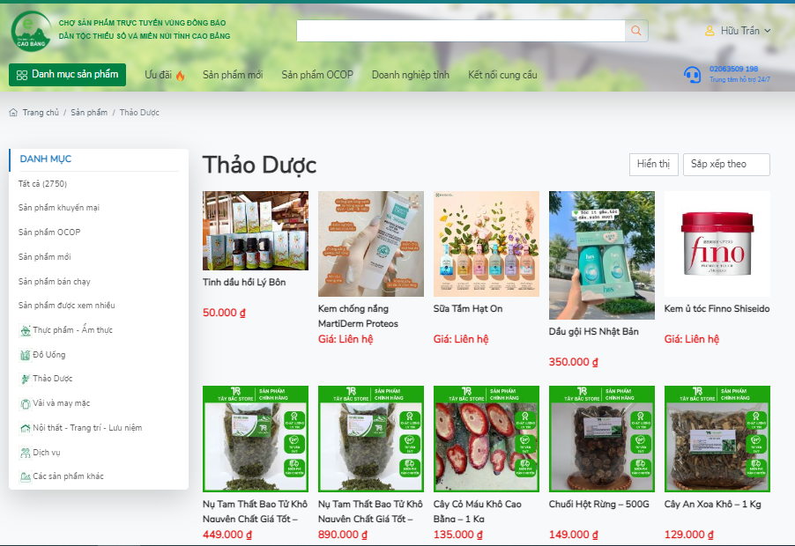Select Sản phẩm bán chạy category
Image resolution: width=795 pixels, height=546 pixels.
(x=55, y=282)
